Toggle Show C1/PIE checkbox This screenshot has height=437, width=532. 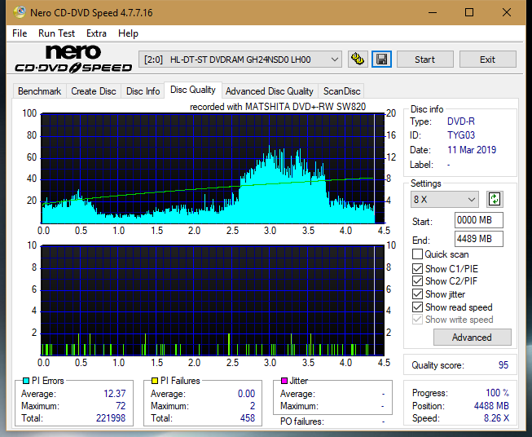pos(417,269)
